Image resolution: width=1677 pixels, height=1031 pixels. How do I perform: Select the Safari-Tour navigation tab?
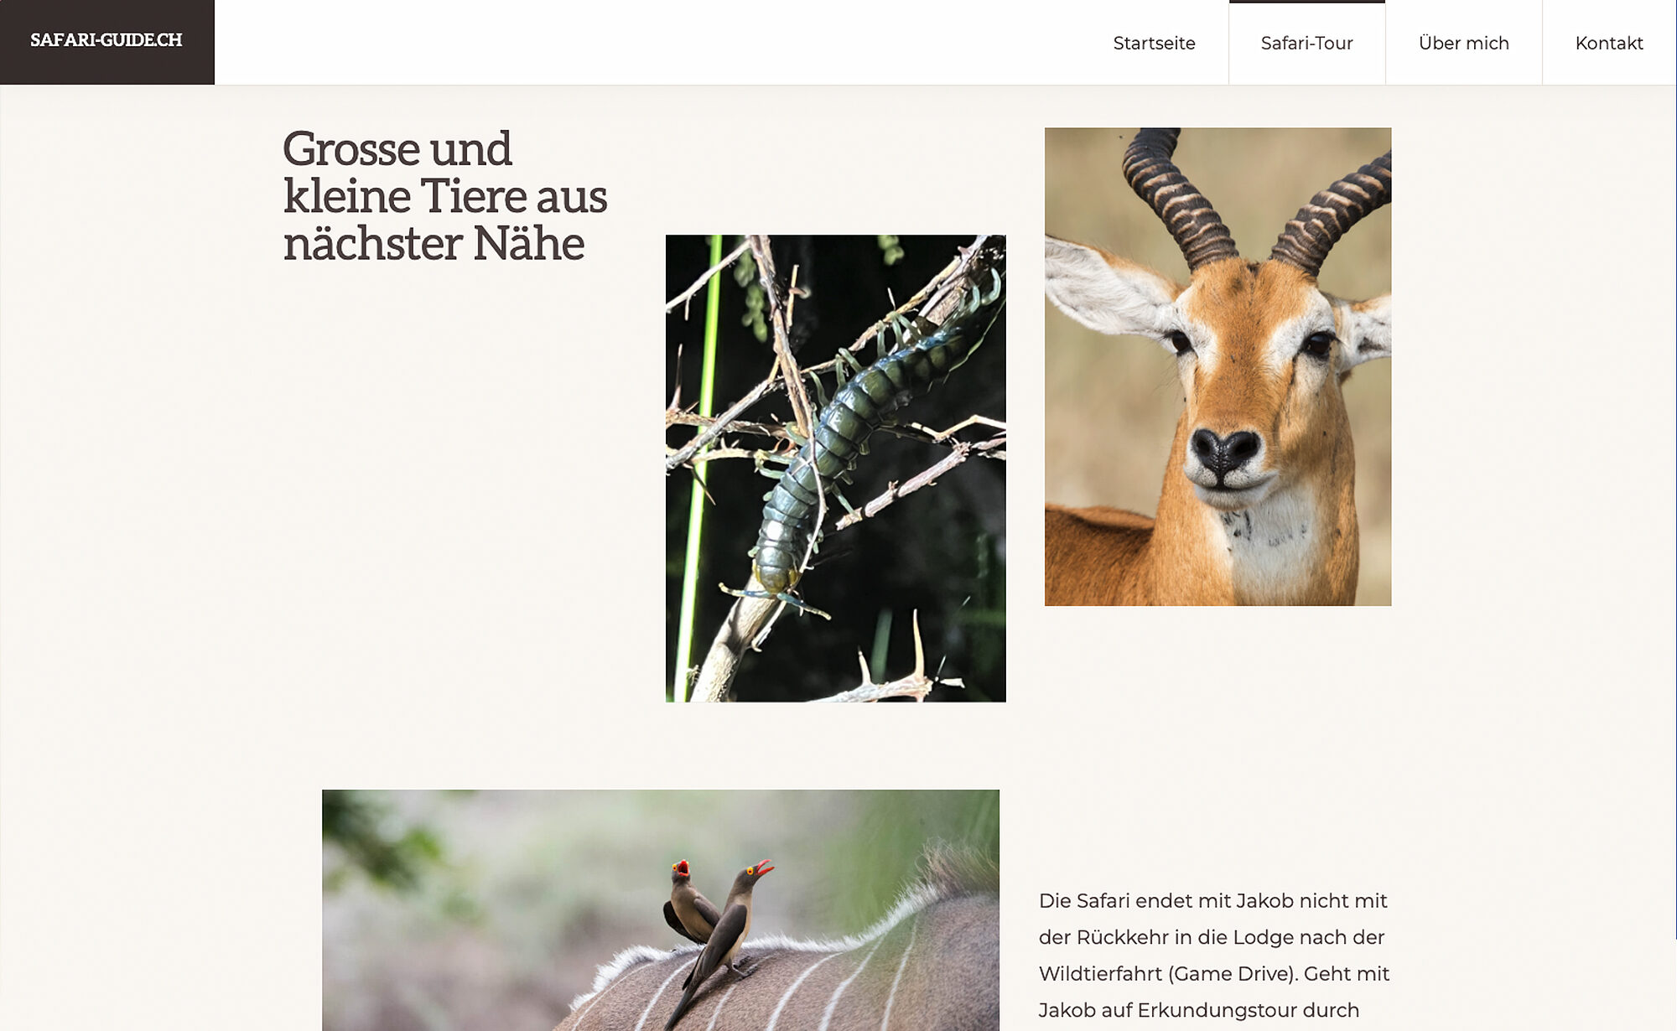[x=1306, y=43]
